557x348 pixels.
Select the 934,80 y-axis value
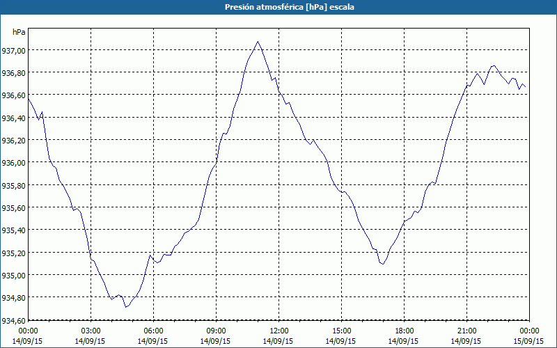pyautogui.click(x=13, y=298)
